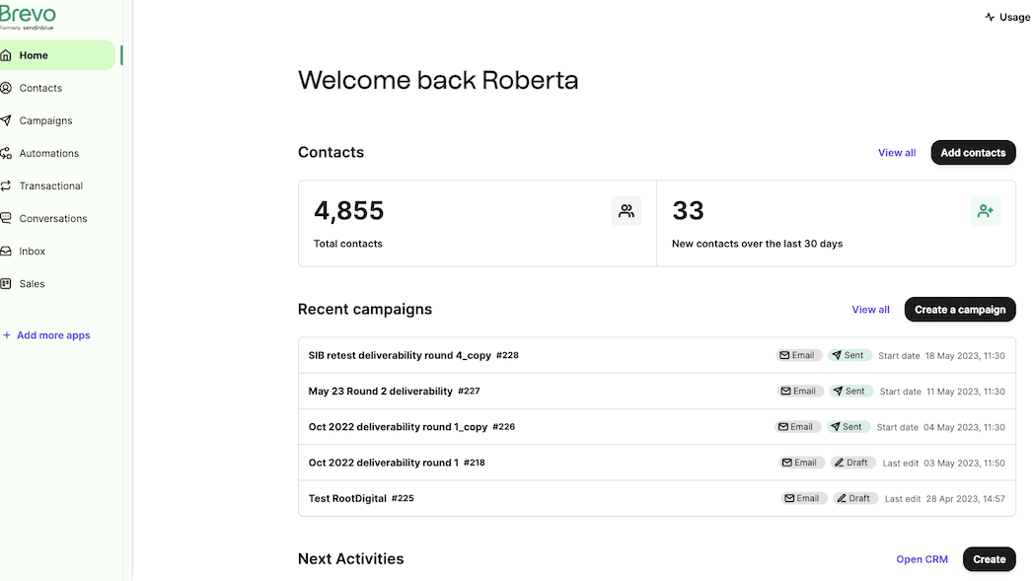This screenshot has width=1033, height=581.
Task: Open Usage in the top bar
Action: 1014,17
